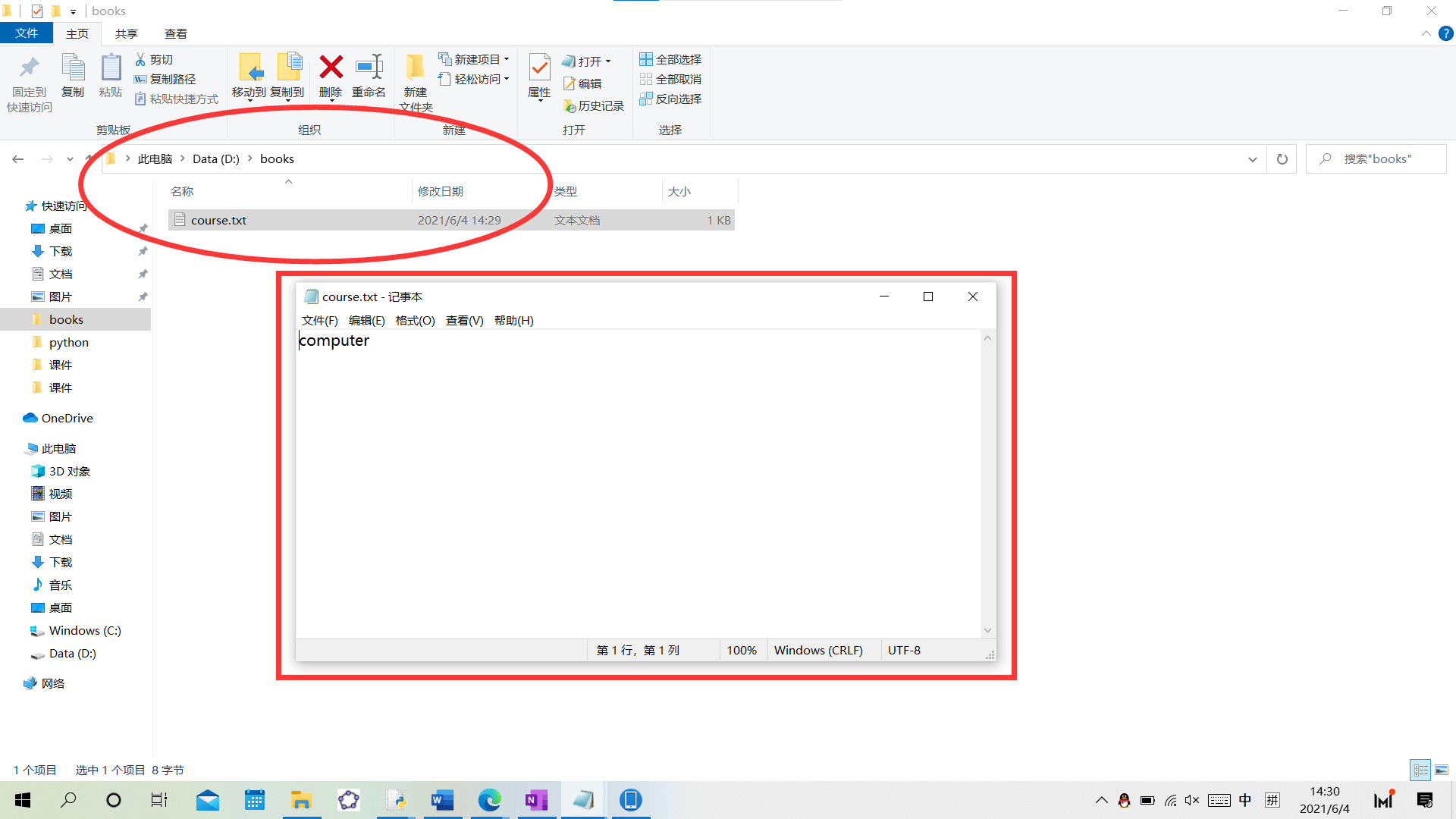This screenshot has height=819, width=1456.
Task: Click Copy path (复制路径) button
Action: point(165,79)
